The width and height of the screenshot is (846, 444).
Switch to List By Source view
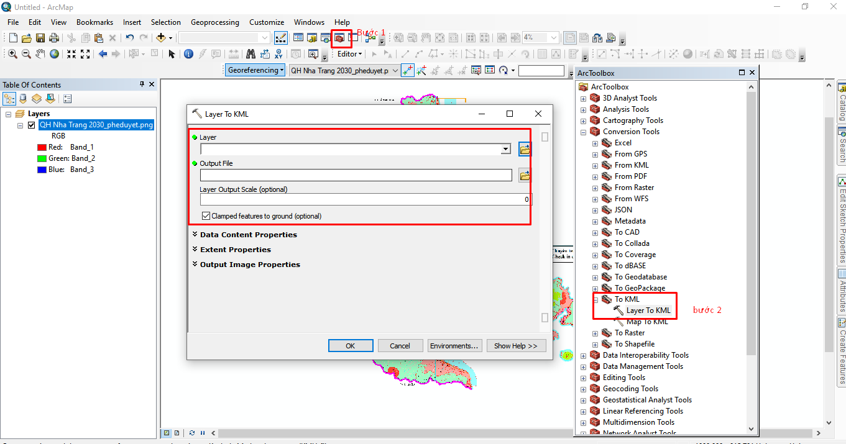tap(23, 99)
